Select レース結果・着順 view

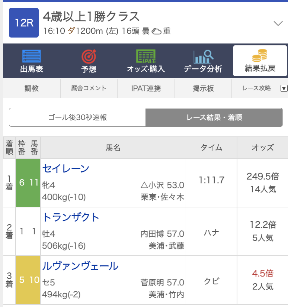[x=214, y=117]
